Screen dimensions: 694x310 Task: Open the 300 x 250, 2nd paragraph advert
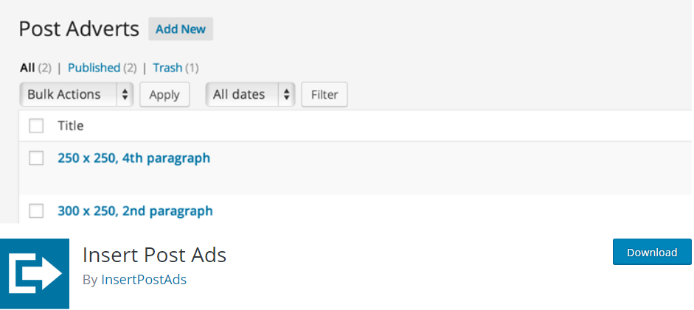[x=135, y=211]
